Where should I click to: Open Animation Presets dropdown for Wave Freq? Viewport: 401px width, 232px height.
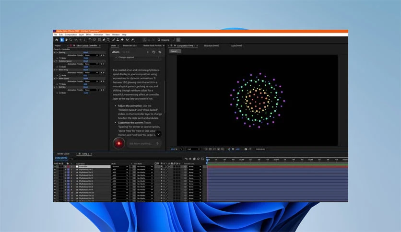click(x=91, y=72)
